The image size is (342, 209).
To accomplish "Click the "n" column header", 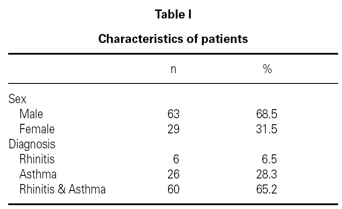I will coord(173,70).
